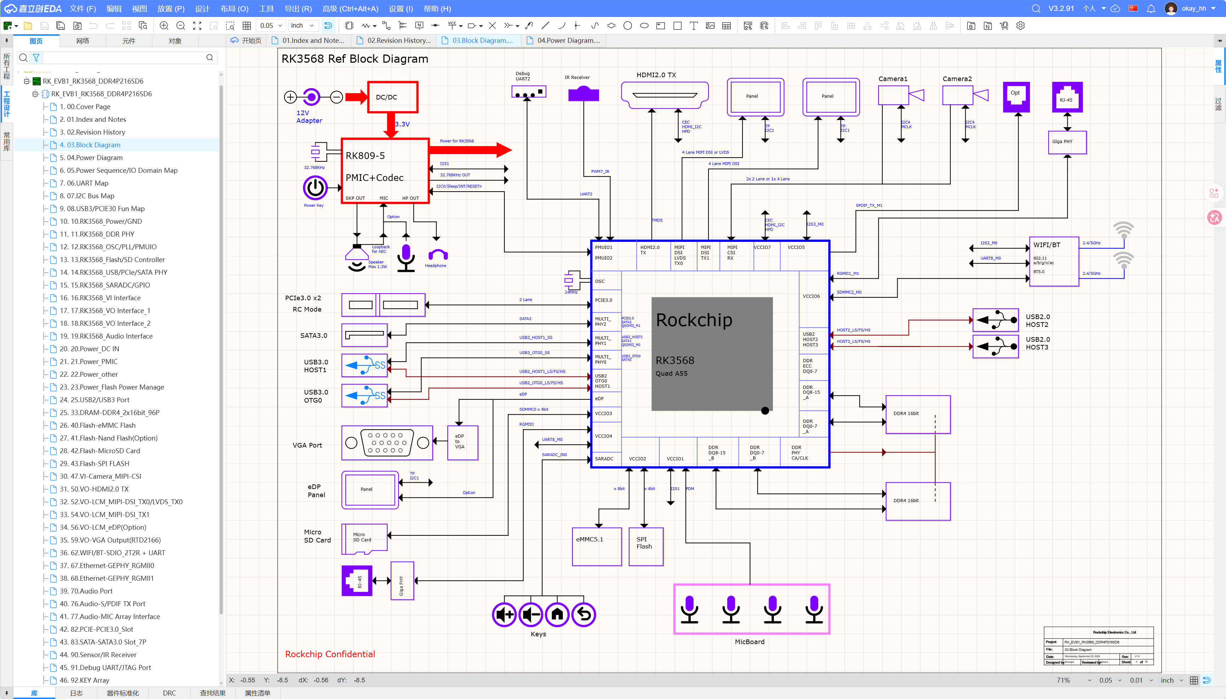
Task: Collapse the nested RK_EVB1_RK3568_DDR4P216SD6 schematic node
Action: coord(35,94)
